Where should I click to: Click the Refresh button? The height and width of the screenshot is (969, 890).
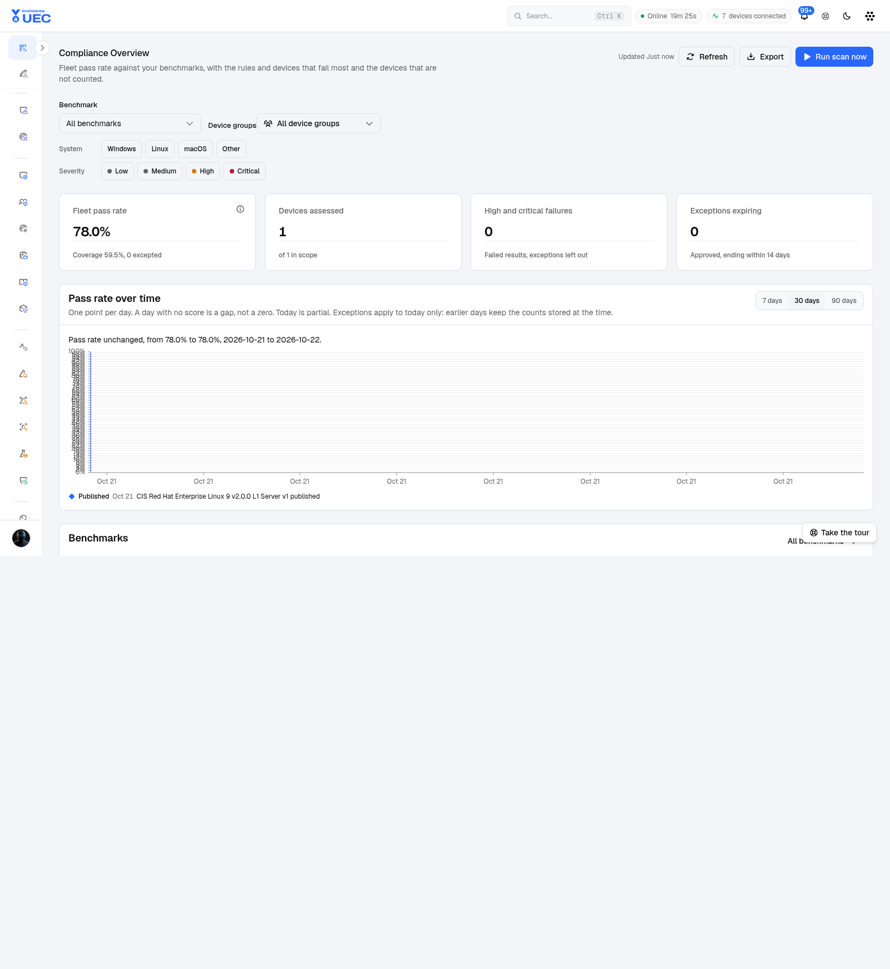pos(706,57)
